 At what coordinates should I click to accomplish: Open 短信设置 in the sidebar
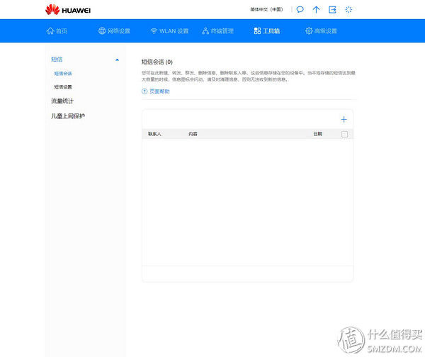pos(63,86)
